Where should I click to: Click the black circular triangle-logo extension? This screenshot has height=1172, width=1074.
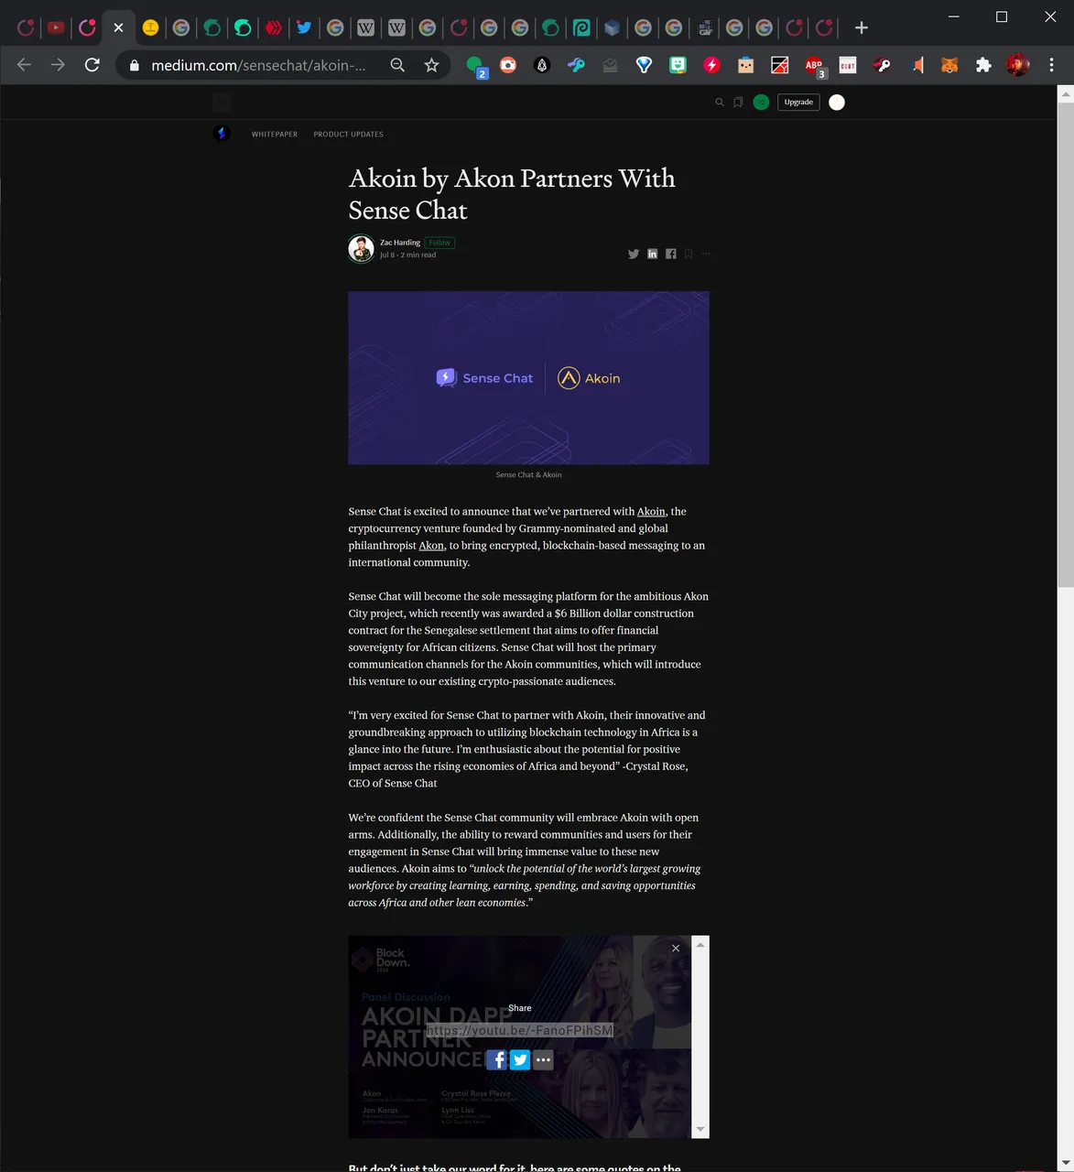542,65
